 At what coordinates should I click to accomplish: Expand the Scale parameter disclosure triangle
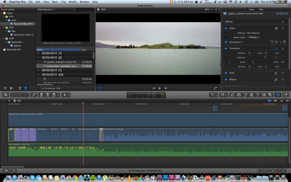tap(229, 62)
